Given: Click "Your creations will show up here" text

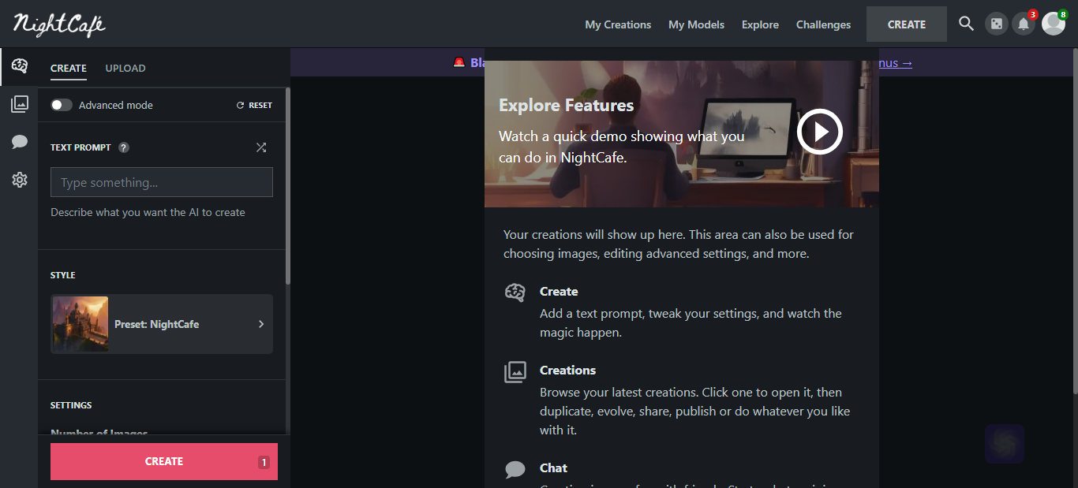Looking at the screenshot, I should 679,244.
